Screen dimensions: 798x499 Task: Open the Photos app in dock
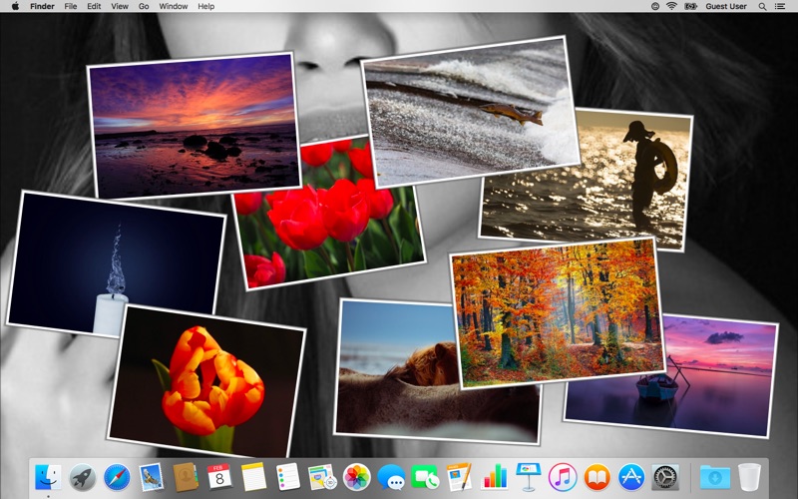point(357,478)
